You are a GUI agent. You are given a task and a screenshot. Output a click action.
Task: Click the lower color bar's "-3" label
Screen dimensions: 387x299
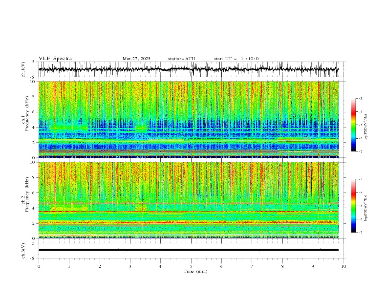coord(360,179)
